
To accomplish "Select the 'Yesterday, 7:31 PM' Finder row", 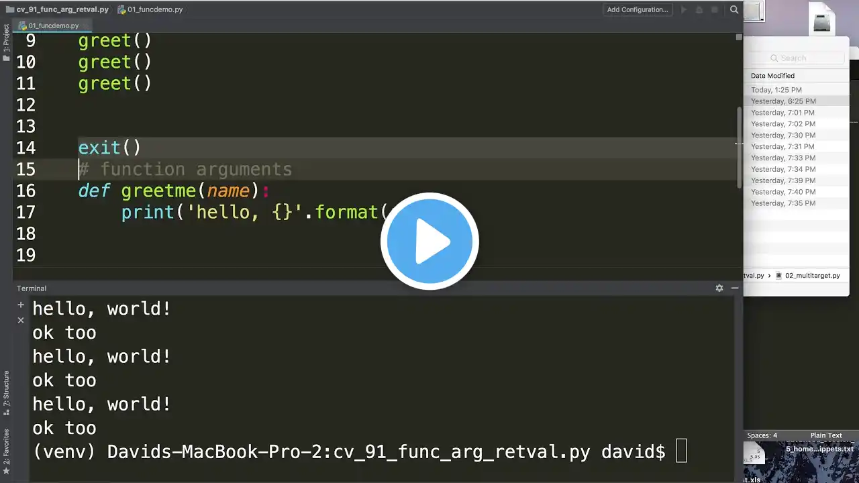I will pyautogui.click(x=797, y=146).
